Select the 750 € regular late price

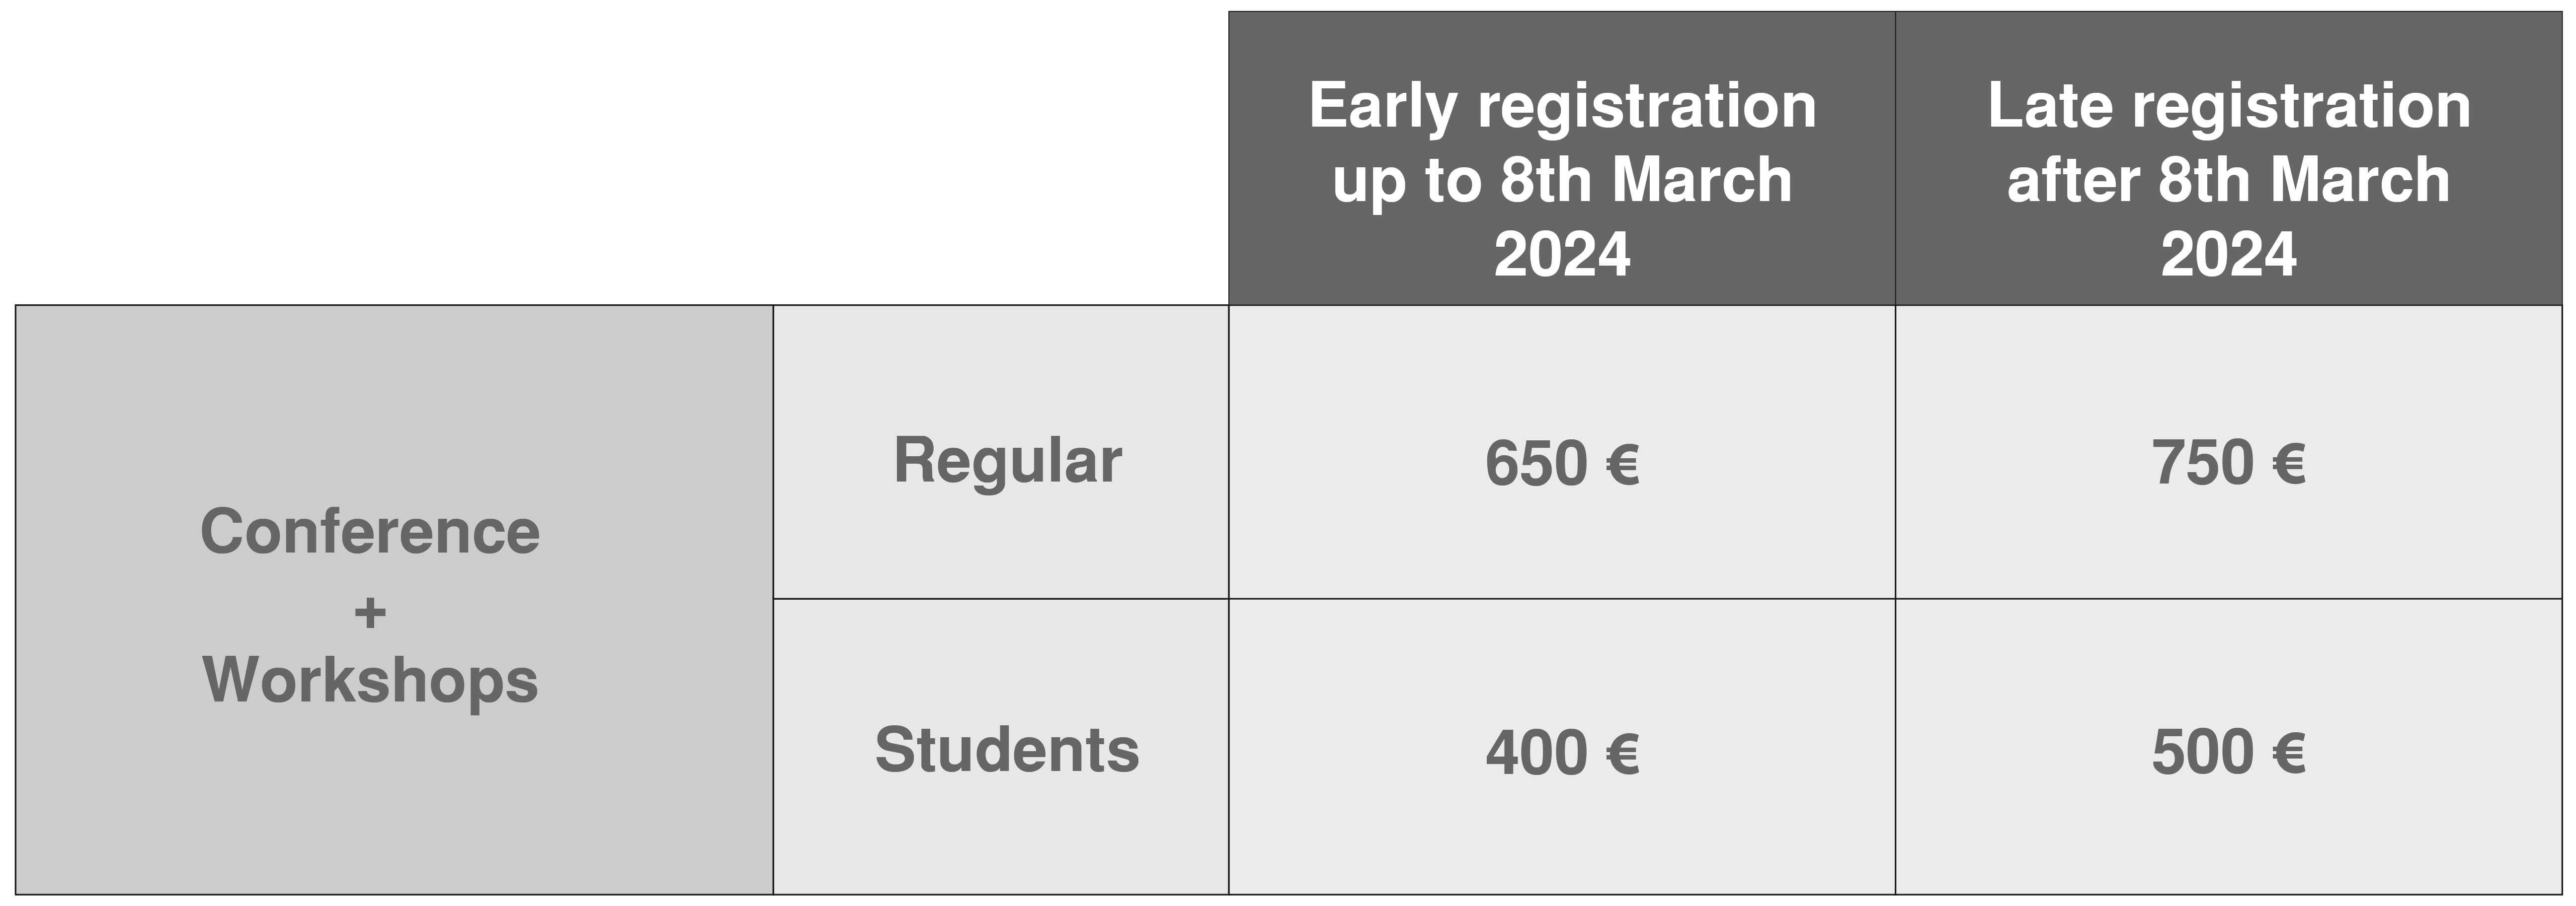coord(2228,464)
